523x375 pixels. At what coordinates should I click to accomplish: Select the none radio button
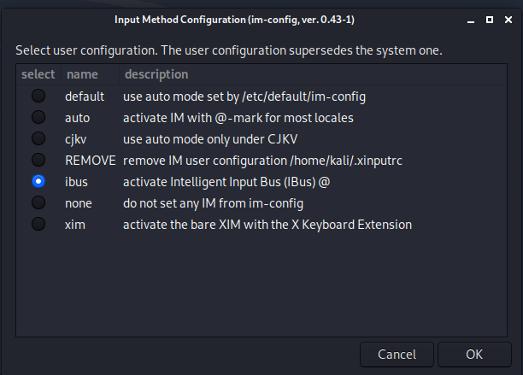(38, 203)
